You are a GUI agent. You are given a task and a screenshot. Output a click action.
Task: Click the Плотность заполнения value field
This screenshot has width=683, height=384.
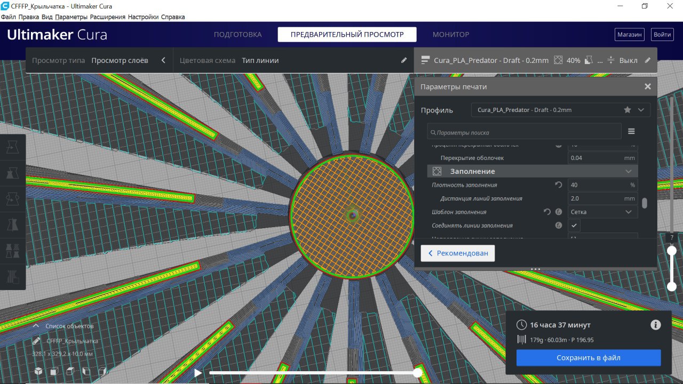(x=603, y=185)
